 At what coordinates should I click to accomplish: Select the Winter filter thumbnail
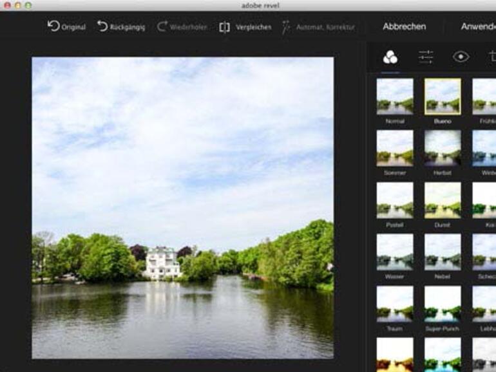click(484, 148)
